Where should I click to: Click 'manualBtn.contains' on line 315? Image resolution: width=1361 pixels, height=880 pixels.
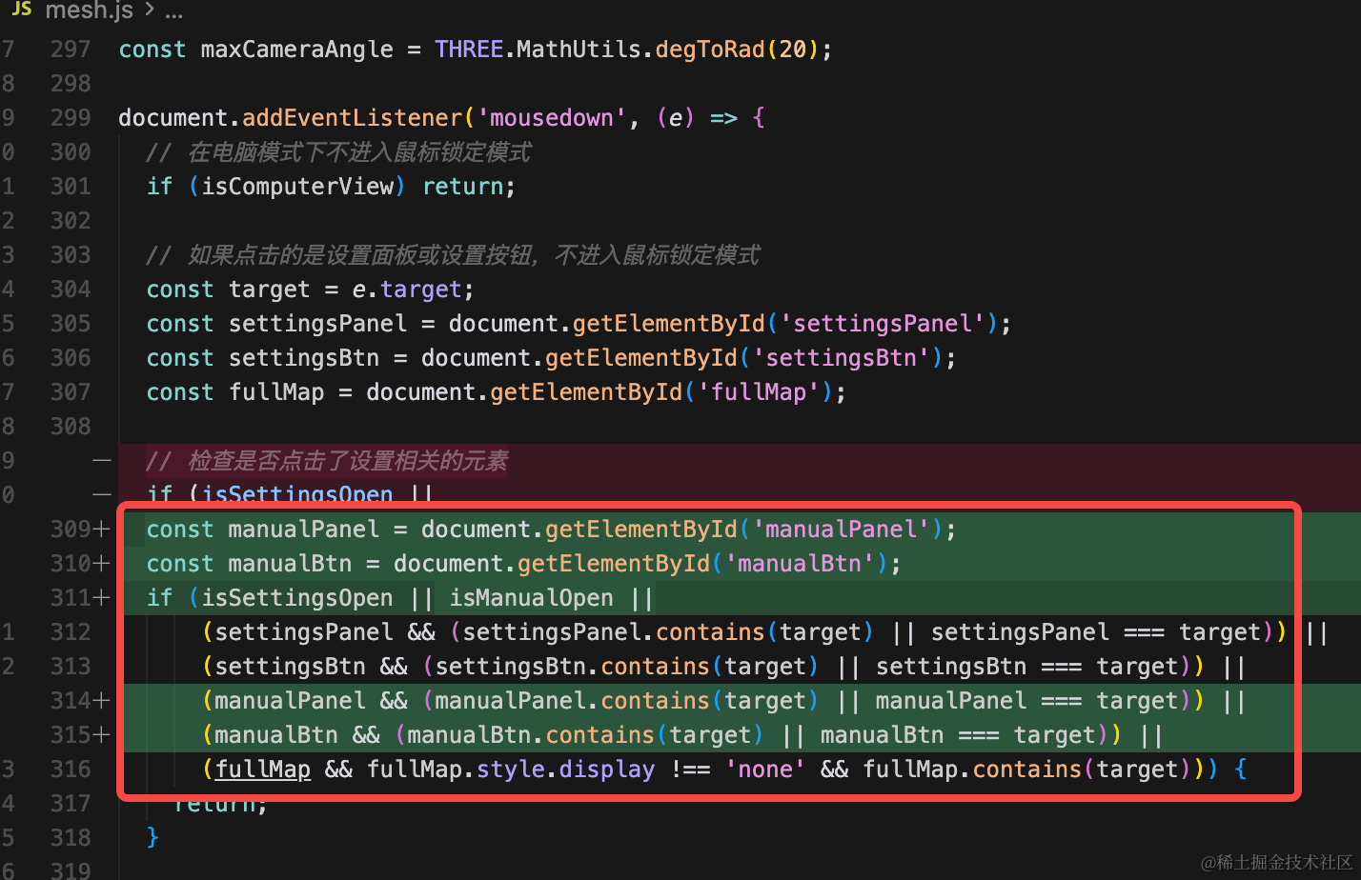(x=531, y=735)
